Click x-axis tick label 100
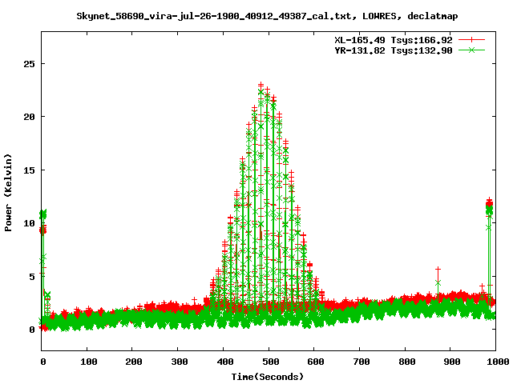Screen dimensions: 513x384 coord(89,362)
